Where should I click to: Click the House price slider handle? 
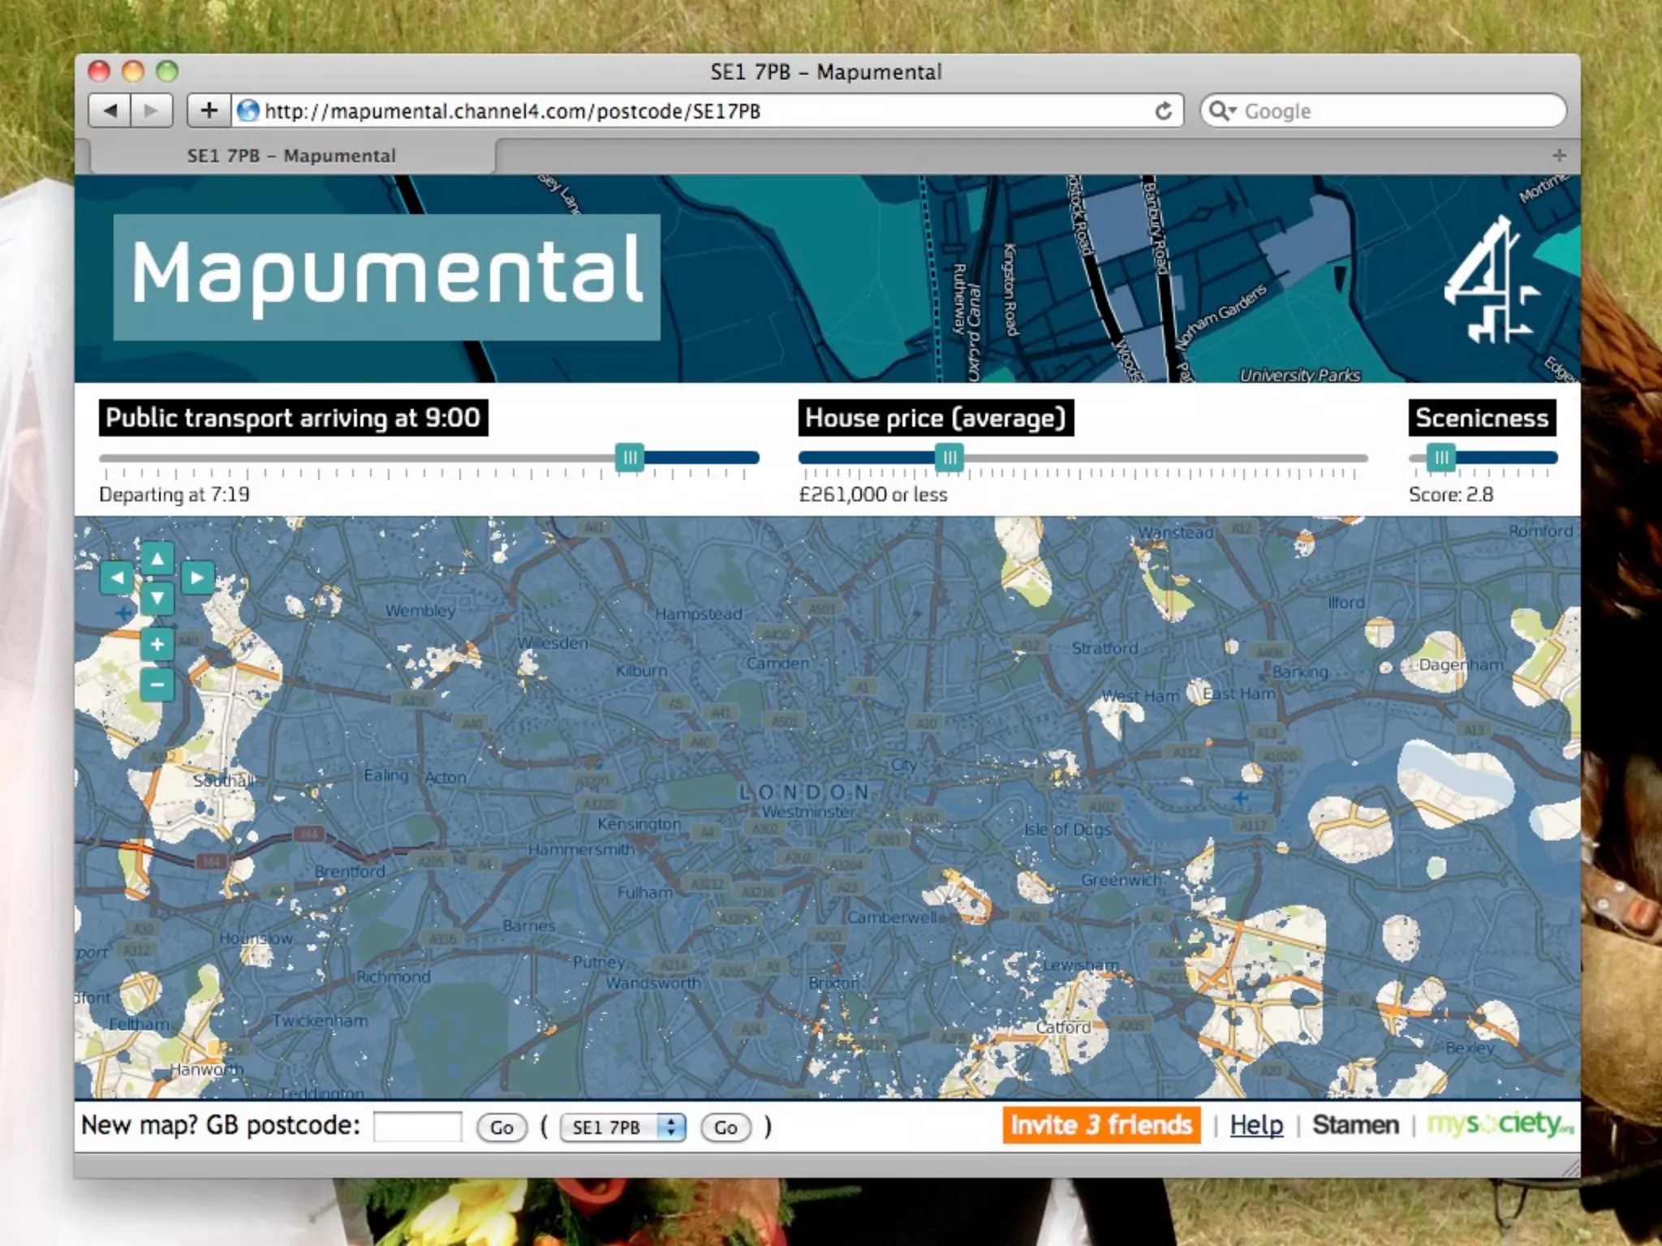(948, 458)
